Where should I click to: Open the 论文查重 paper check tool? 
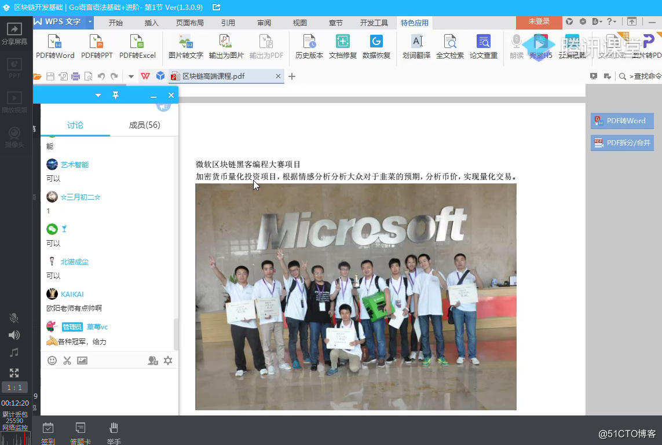(x=484, y=46)
